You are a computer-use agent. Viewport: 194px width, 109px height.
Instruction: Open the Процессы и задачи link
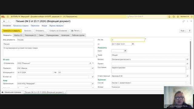coord(21,26)
